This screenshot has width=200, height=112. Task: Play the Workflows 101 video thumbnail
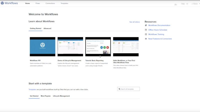42,47
